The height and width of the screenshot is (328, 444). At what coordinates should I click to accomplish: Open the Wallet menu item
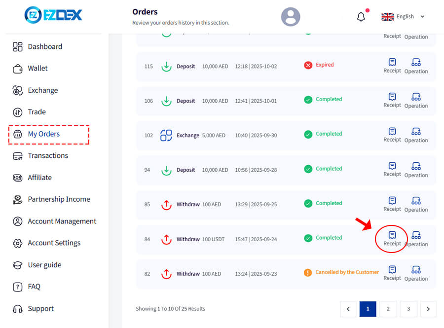(37, 69)
